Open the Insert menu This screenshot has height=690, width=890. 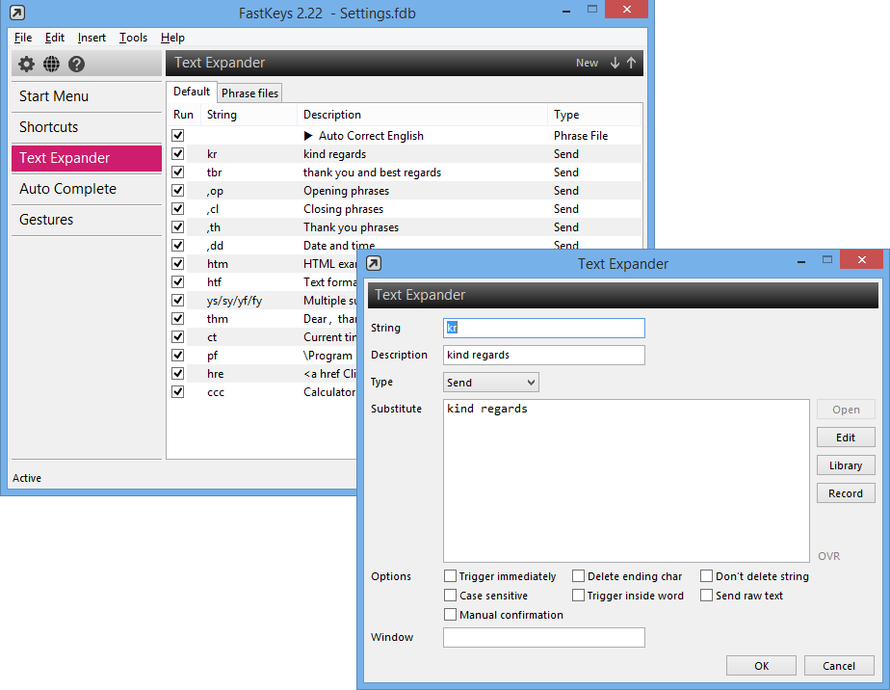tap(92, 38)
